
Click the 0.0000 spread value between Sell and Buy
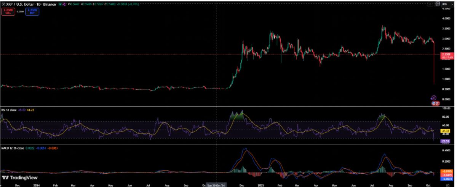click(20, 11)
